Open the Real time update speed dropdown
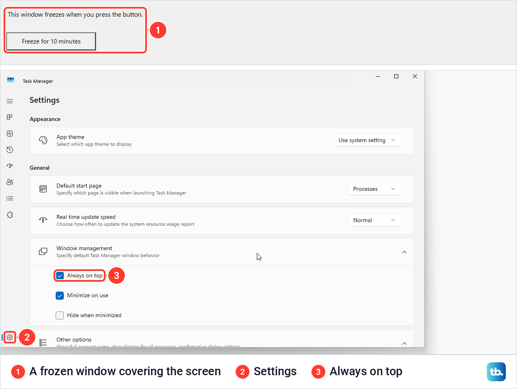 (374, 220)
